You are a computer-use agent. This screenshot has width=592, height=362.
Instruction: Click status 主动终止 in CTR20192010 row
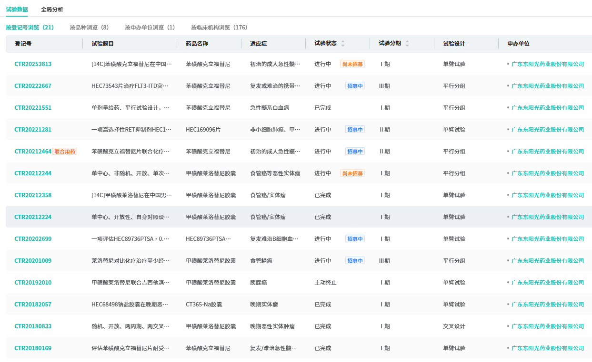point(325,283)
